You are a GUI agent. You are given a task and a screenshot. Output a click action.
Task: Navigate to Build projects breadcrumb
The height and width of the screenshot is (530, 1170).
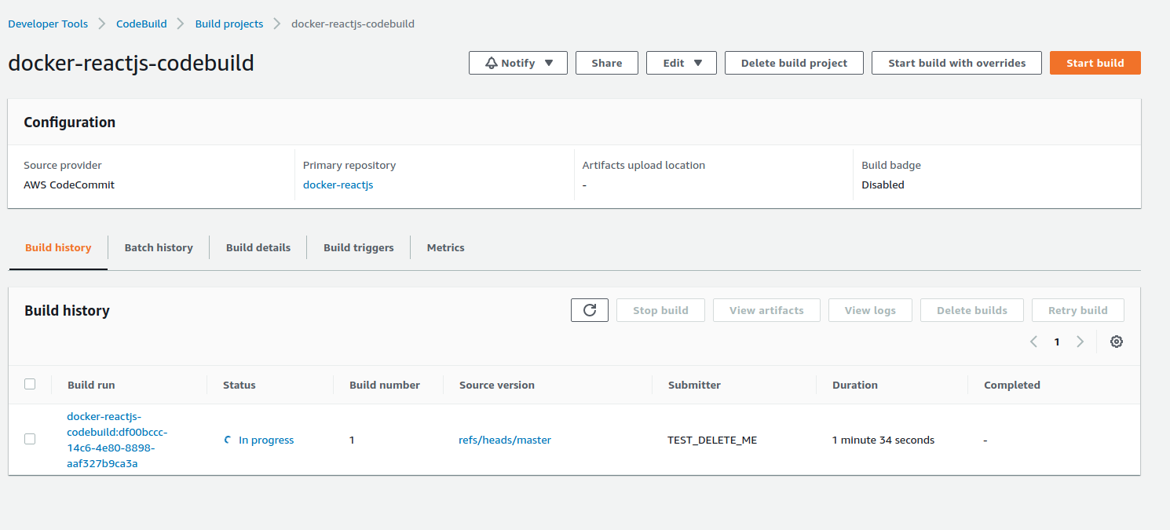pyautogui.click(x=229, y=24)
